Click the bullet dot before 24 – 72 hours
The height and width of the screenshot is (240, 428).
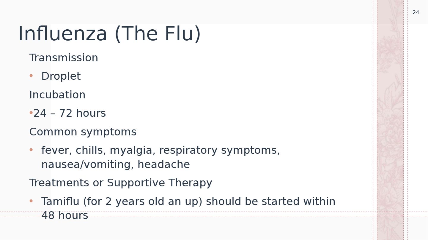[x=31, y=113]
